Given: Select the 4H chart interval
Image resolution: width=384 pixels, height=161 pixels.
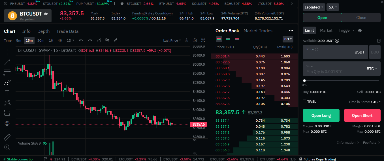Looking at the screenshot, I should [60, 40].
